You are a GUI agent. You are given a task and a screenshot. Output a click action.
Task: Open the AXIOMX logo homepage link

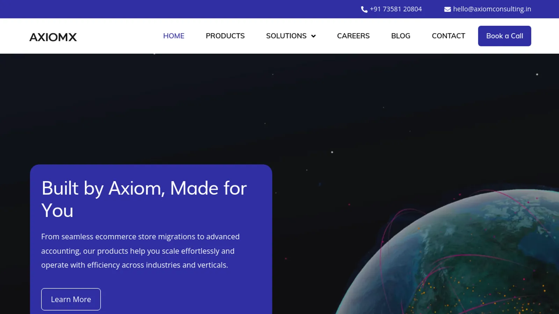53,37
